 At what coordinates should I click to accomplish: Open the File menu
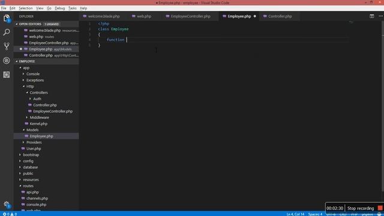pos(4,8)
